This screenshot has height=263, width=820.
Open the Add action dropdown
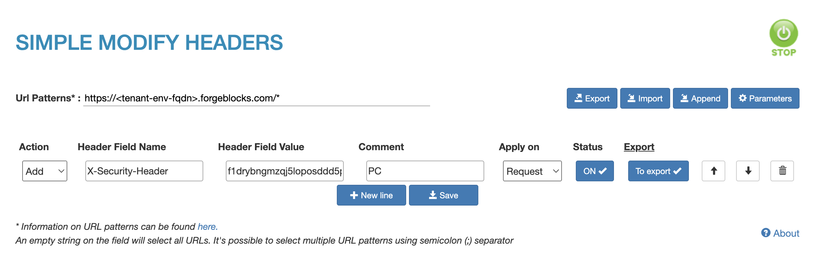[44, 171]
